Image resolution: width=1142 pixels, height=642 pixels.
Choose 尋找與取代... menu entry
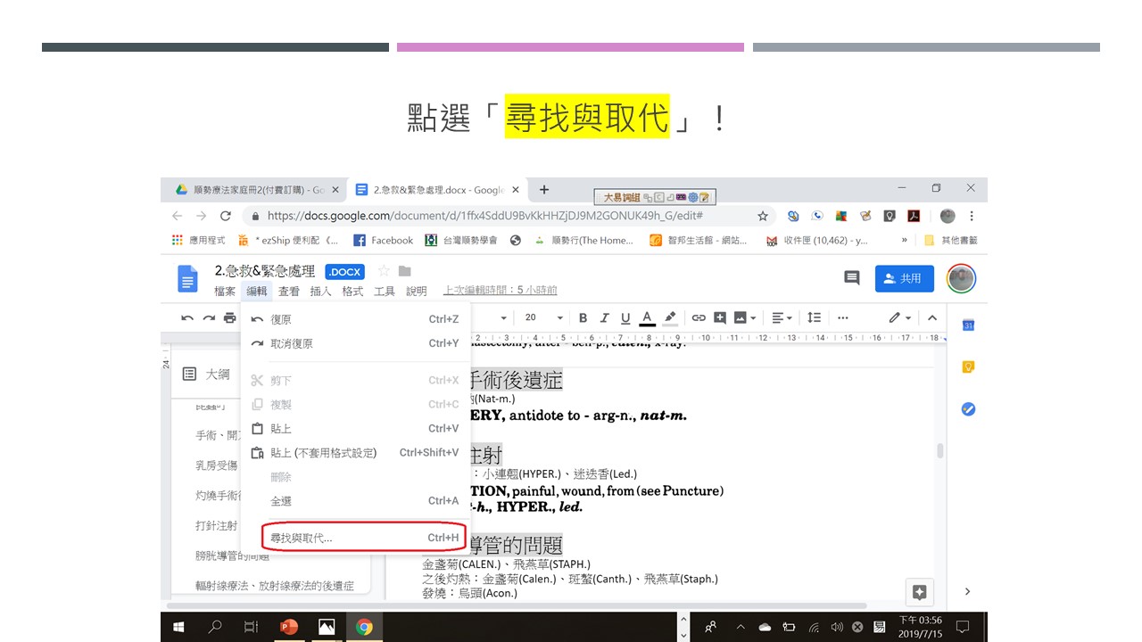coord(355,538)
